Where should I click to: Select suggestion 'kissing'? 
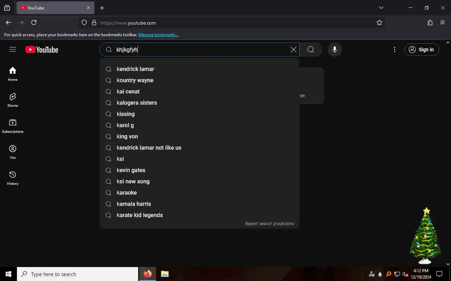[199, 114]
